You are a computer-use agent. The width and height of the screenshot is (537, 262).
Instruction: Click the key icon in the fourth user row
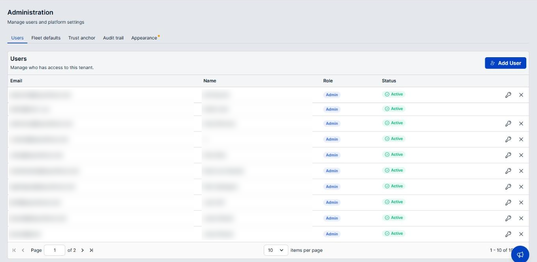[x=508, y=139]
